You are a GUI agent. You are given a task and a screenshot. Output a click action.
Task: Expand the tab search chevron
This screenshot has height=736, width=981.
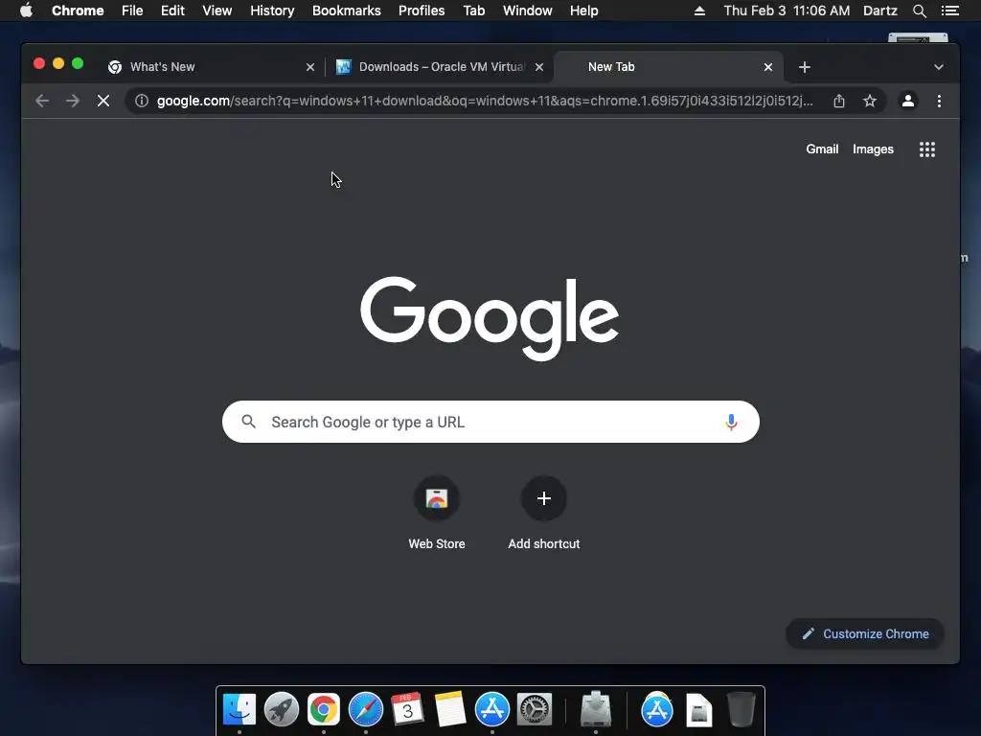tap(939, 67)
